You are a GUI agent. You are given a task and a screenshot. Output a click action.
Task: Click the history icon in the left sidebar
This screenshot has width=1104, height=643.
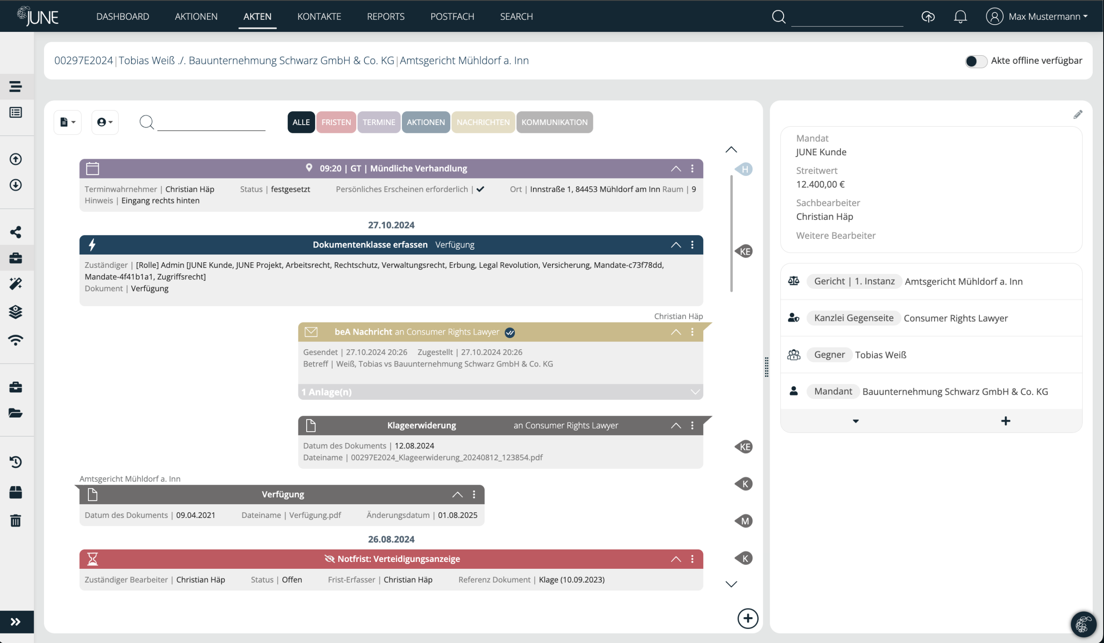pos(16,462)
